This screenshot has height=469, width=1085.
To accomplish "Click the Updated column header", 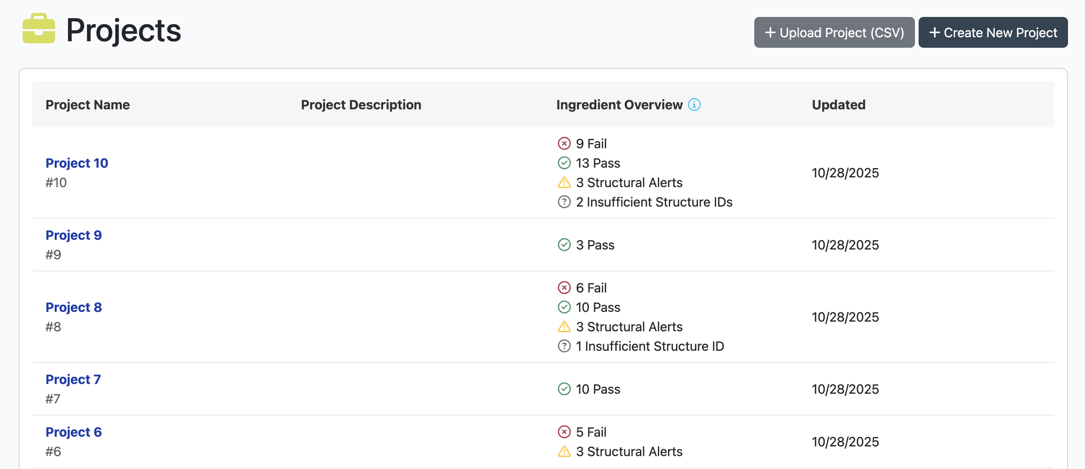I will pyautogui.click(x=838, y=105).
